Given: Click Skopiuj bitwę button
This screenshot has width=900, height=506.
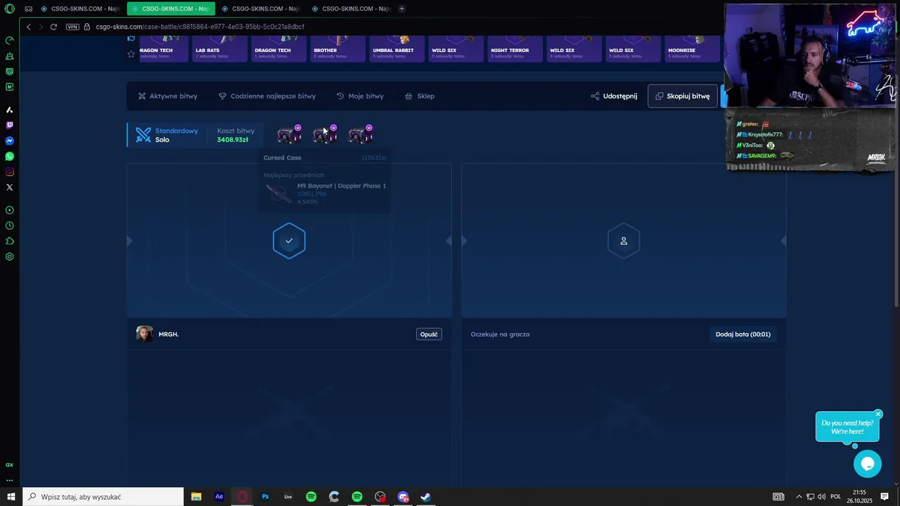Looking at the screenshot, I should click(682, 96).
